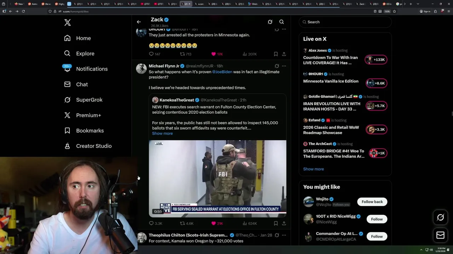Join Alex Jones live with +133K listeners
453x254 pixels.
376,60
